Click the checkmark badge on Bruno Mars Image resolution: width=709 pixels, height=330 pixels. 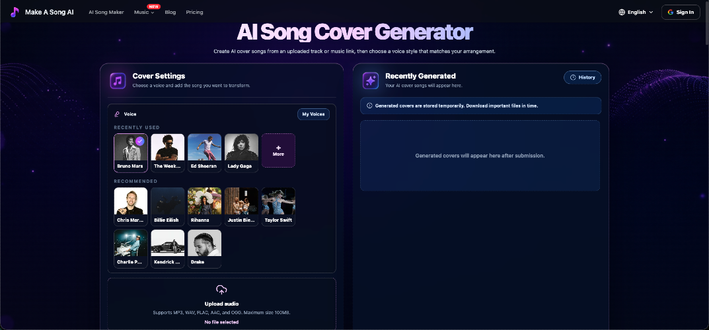(139, 141)
